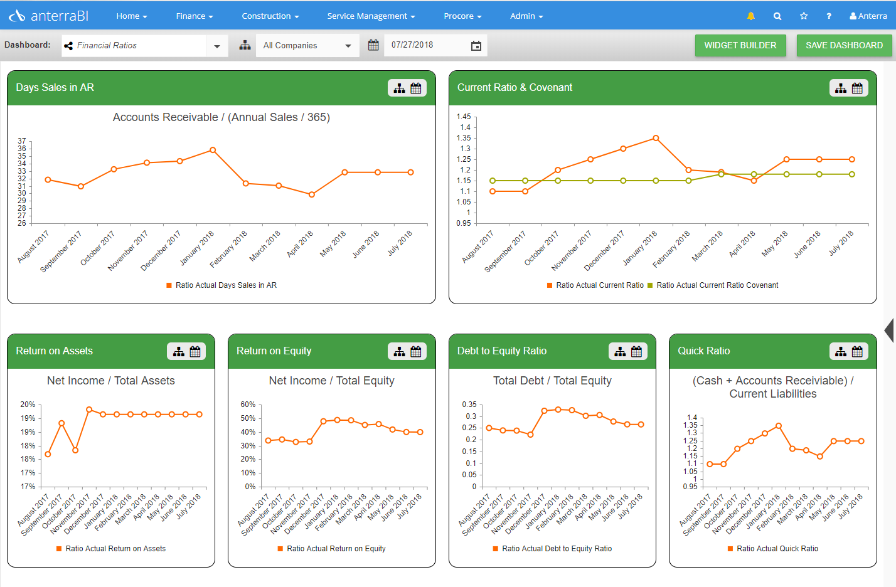Click 'Net Income / Total Equity' chart heading
Viewport: 896px width, 587px height.
click(332, 381)
